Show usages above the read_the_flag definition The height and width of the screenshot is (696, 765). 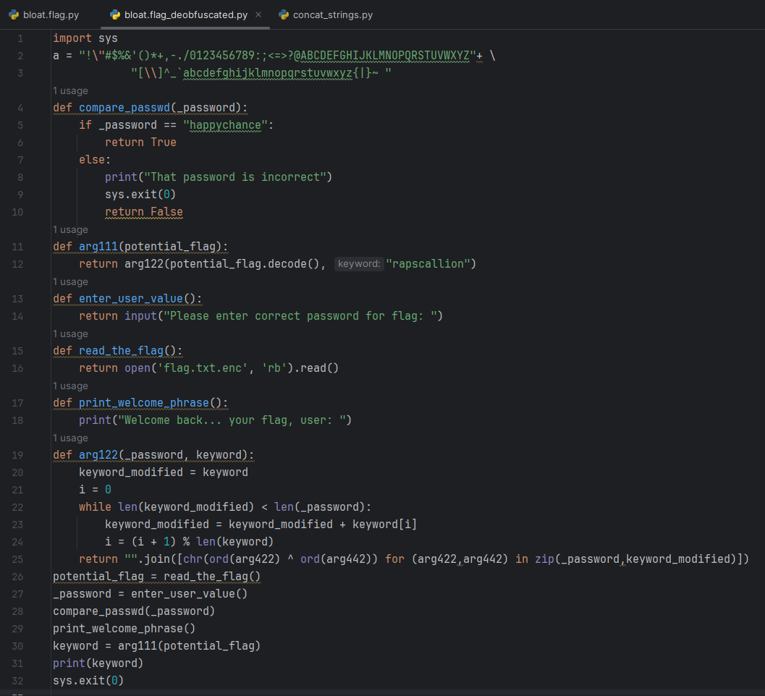[x=70, y=334]
